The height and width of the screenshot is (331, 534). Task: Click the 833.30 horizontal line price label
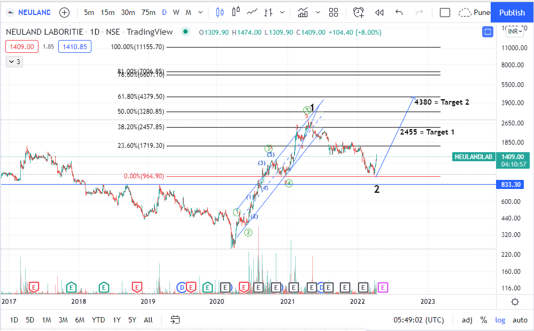pos(511,184)
